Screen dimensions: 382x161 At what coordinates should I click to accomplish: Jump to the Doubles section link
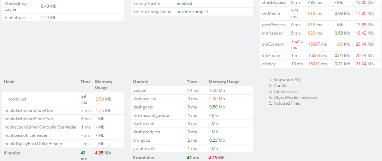[281, 85]
